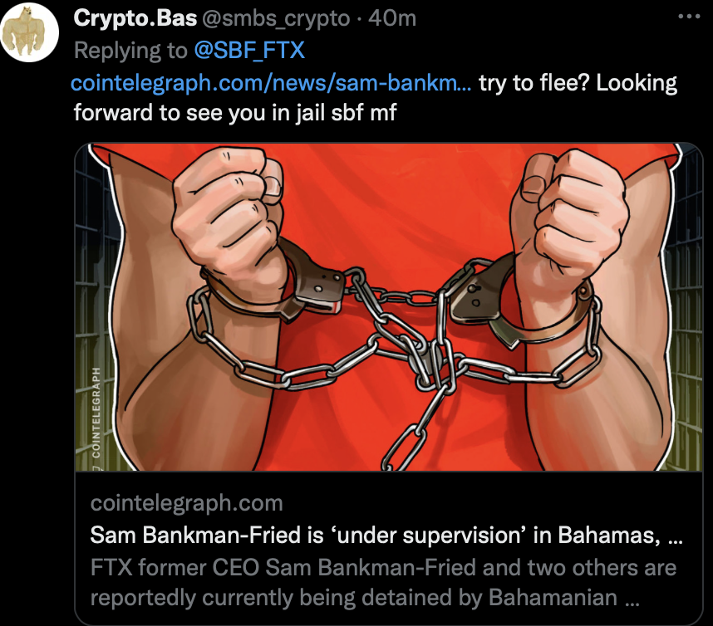This screenshot has height=626, width=713.
Task: Click the 'Replying to' label
Action: 130,51
